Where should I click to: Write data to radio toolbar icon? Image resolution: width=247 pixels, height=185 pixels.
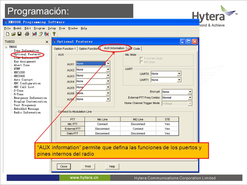click(x=47, y=34)
